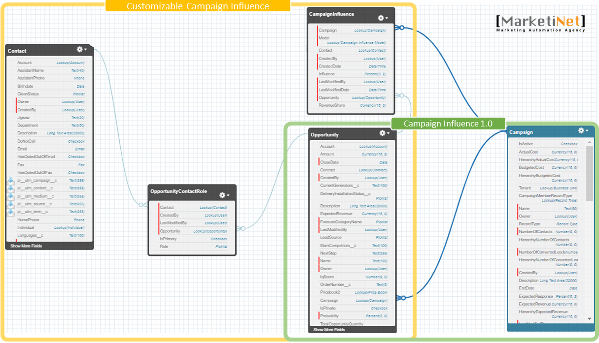Select the Campaign object header title

(x=521, y=132)
